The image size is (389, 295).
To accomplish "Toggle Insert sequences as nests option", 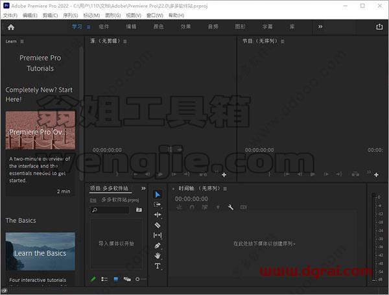I will (x=179, y=207).
